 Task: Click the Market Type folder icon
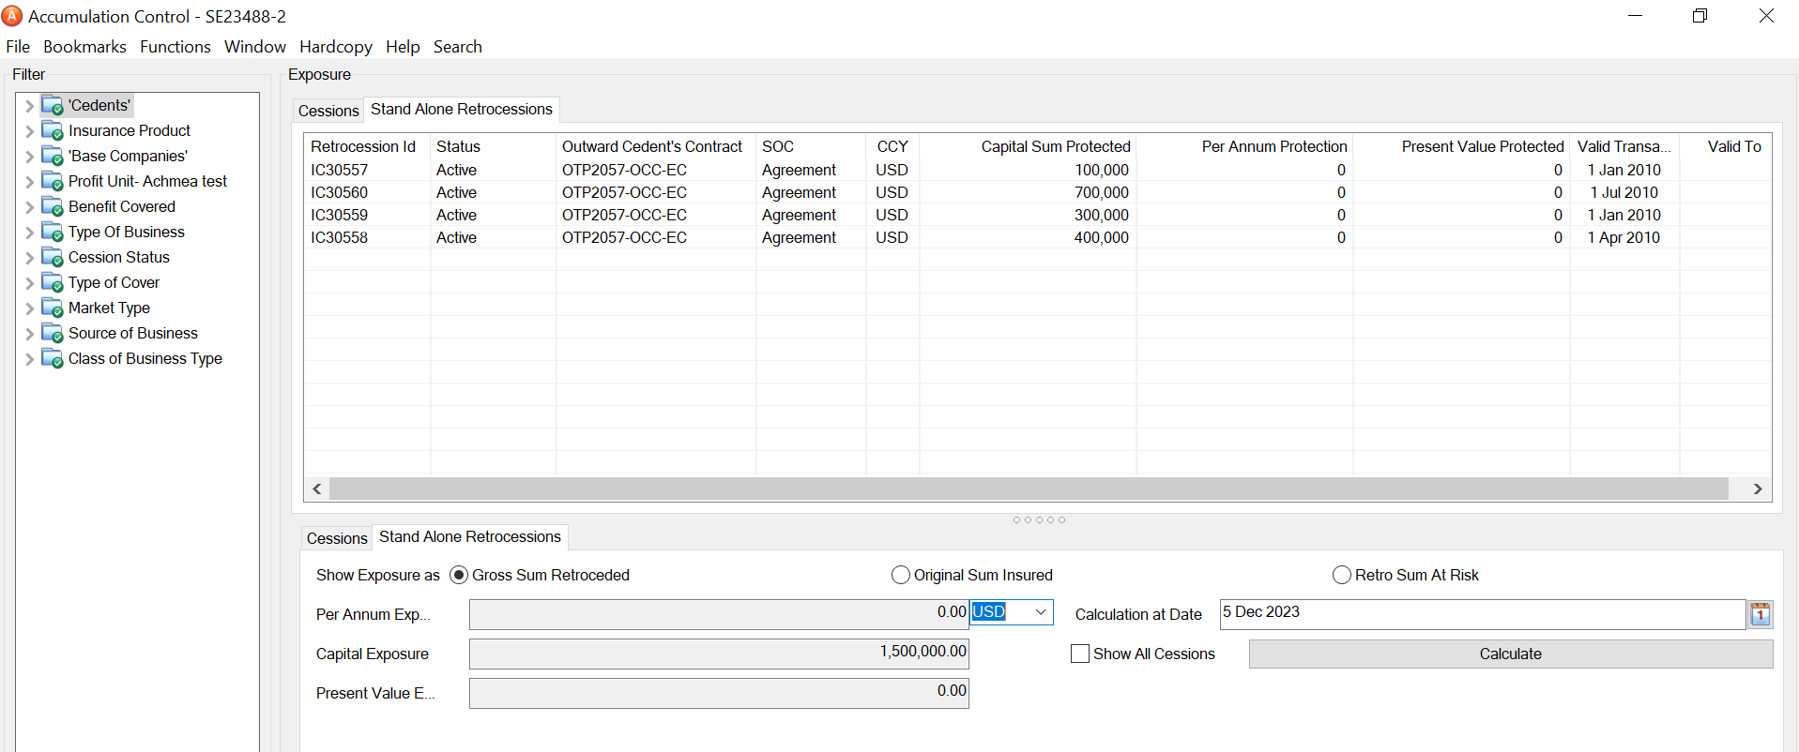click(x=53, y=308)
